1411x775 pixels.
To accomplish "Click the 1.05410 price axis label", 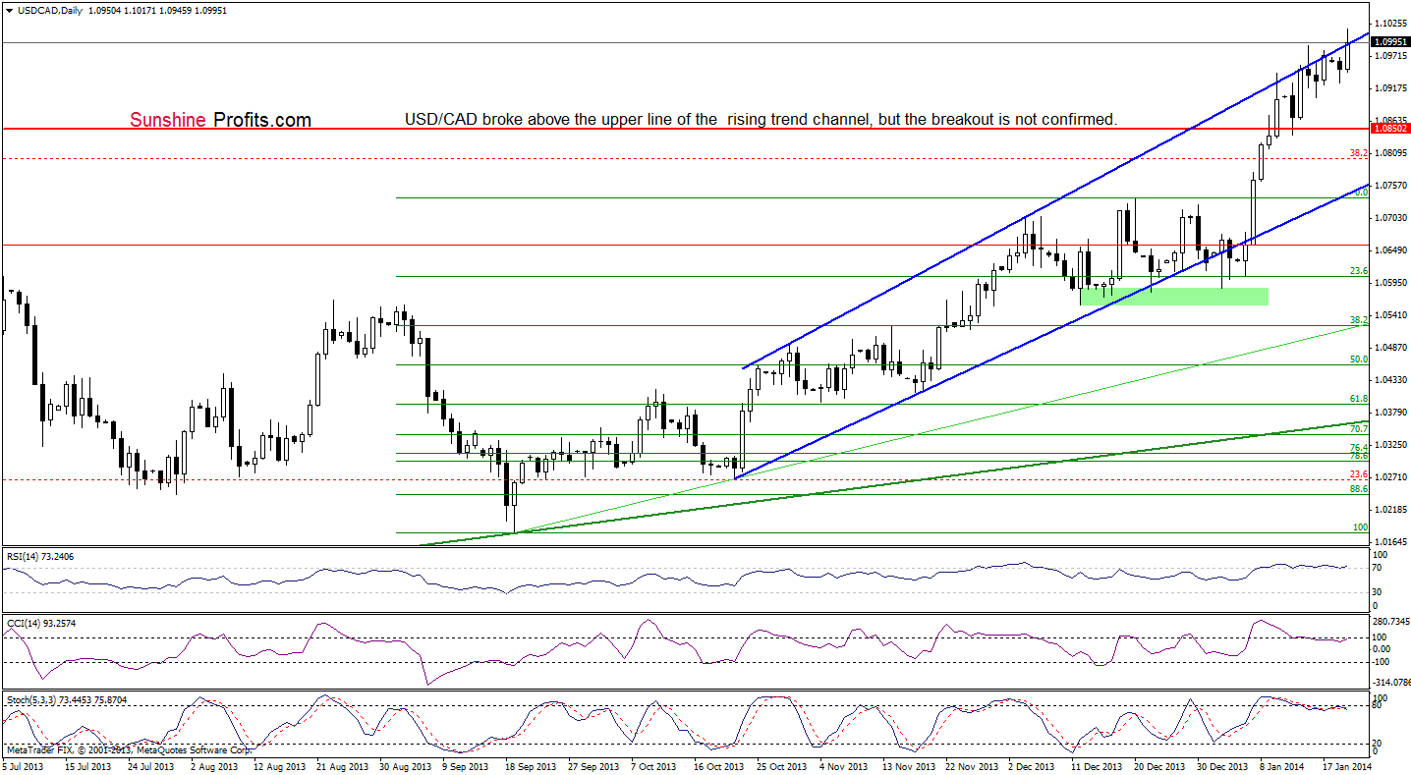I will pyautogui.click(x=1391, y=315).
